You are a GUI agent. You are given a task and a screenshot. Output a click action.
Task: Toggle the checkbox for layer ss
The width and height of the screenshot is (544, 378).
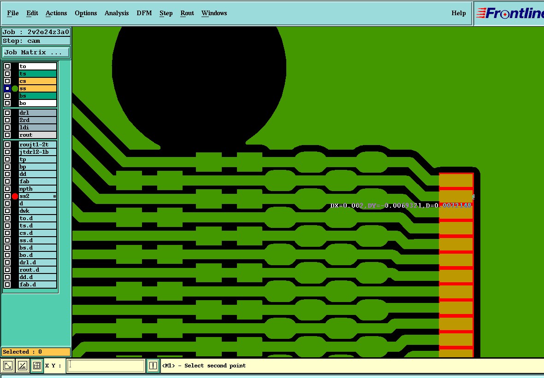pos(7,89)
